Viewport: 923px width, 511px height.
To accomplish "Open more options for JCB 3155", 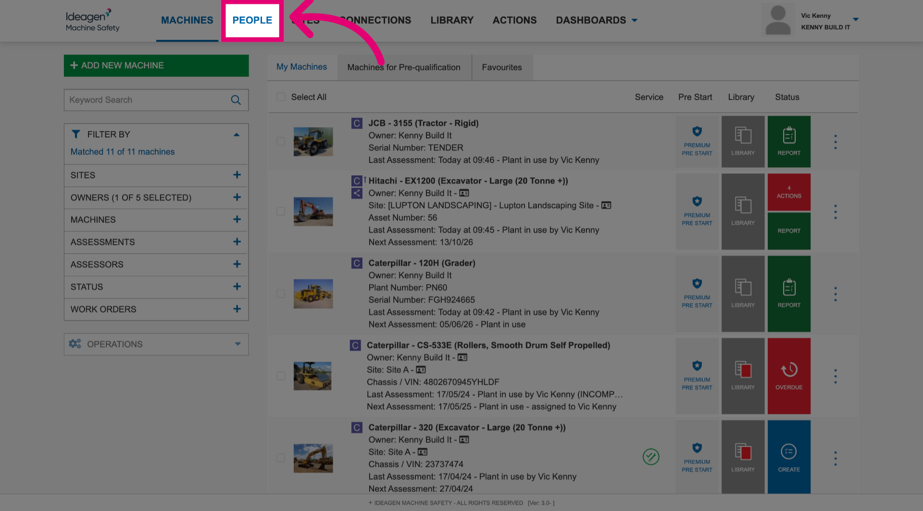I will click(836, 142).
